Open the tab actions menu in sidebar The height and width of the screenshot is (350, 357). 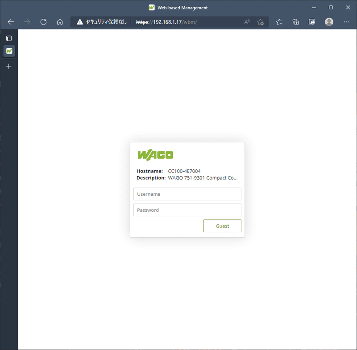tap(9, 38)
